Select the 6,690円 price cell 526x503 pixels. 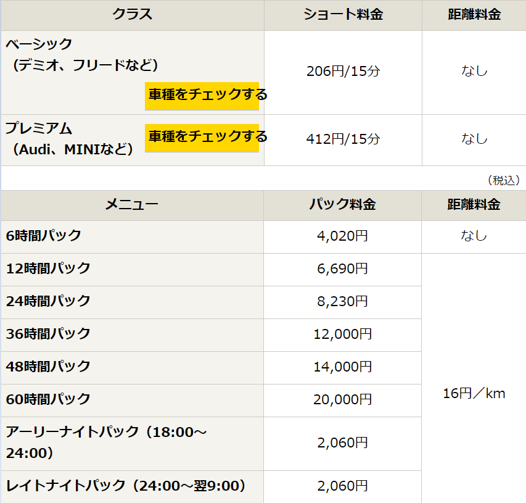point(342,268)
